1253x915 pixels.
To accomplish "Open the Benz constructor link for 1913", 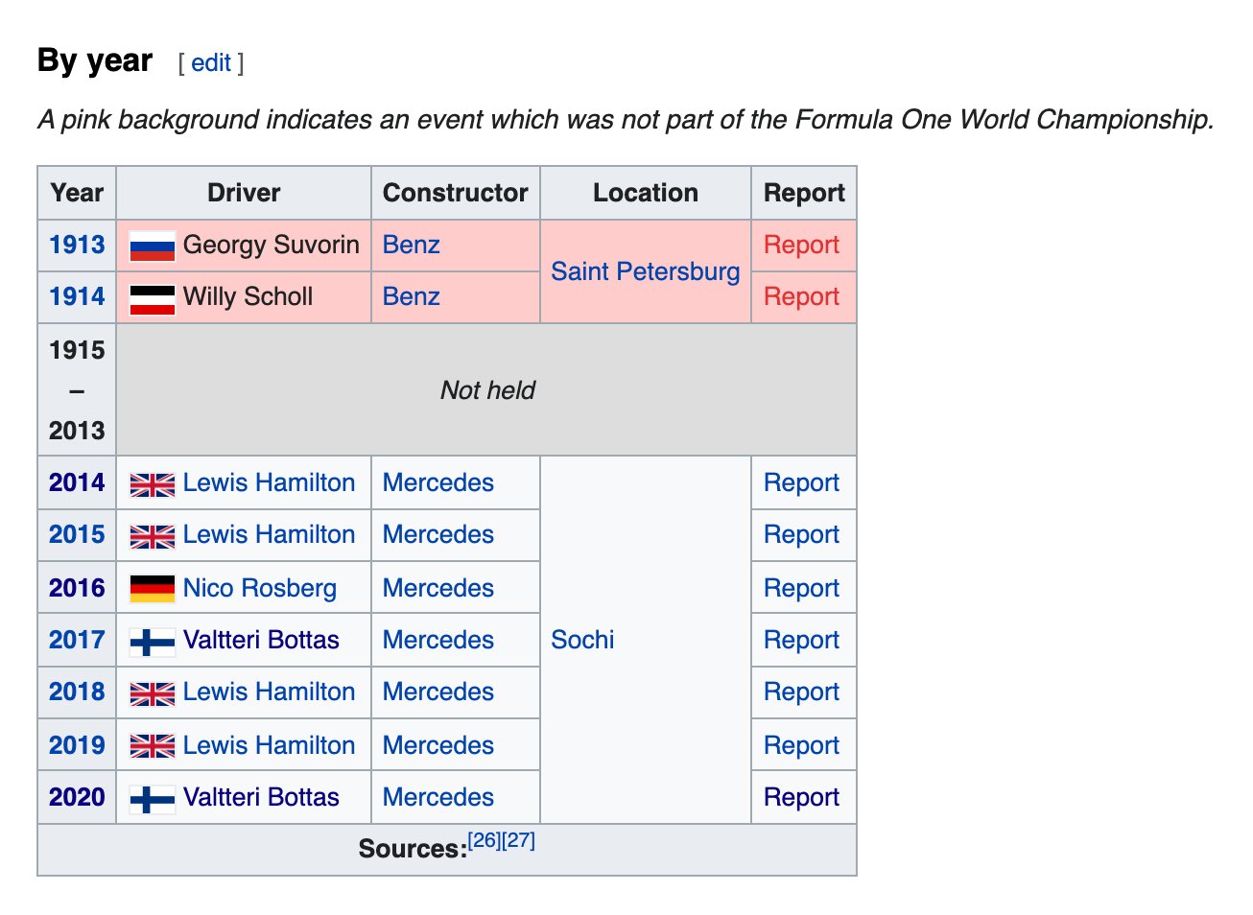I will tap(412, 245).
